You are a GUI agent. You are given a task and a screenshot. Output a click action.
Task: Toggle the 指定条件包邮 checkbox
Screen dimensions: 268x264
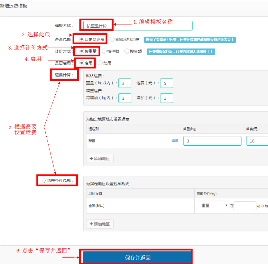(x=45, y=181)
